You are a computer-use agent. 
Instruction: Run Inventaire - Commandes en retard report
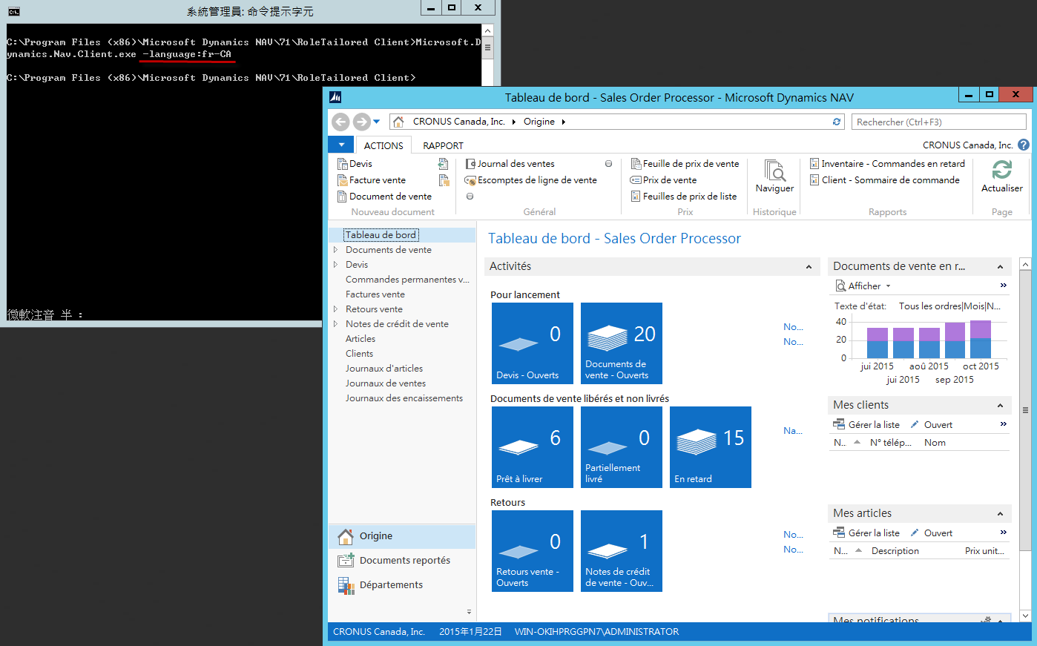click(887, 164)
